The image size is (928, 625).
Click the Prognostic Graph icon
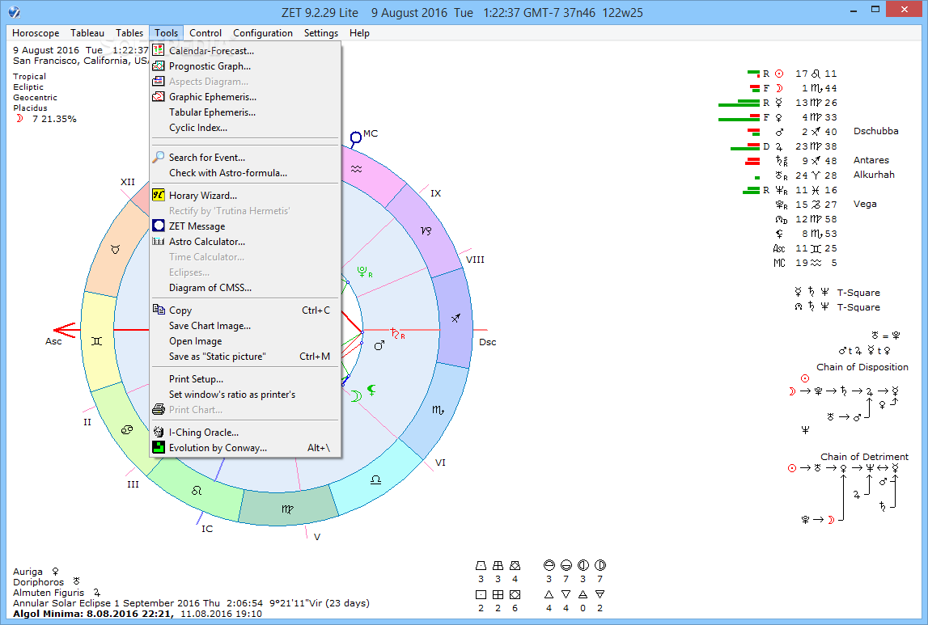coord(158,65)
